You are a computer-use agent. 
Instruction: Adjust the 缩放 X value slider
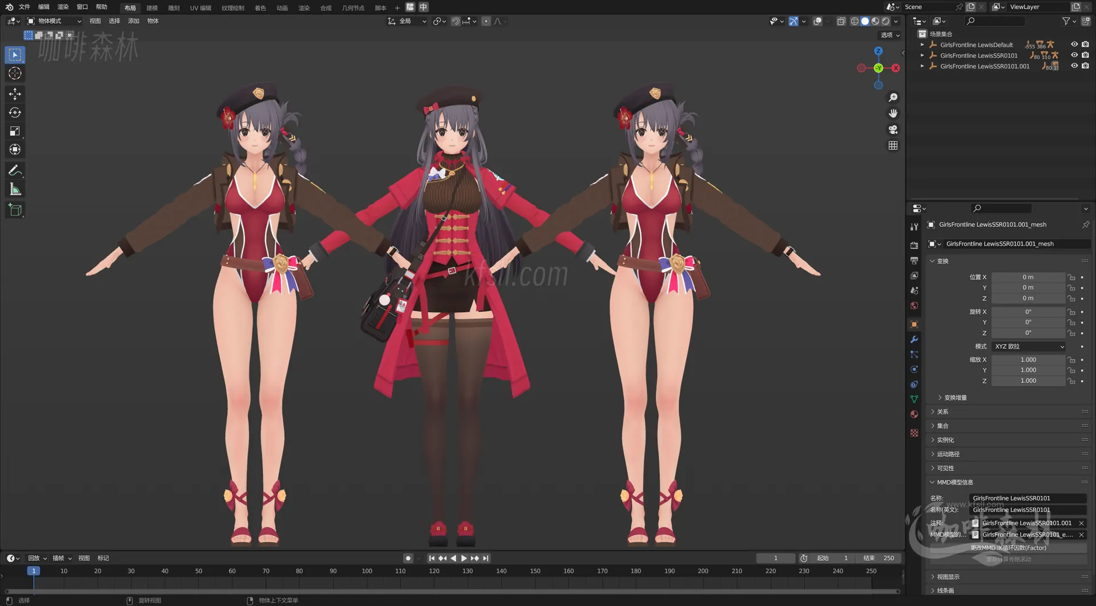tap(1027, 359)
